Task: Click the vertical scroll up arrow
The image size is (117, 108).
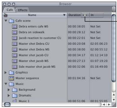Action: click(x=114, y=95)
